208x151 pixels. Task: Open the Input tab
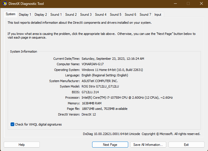click(158, 15)
